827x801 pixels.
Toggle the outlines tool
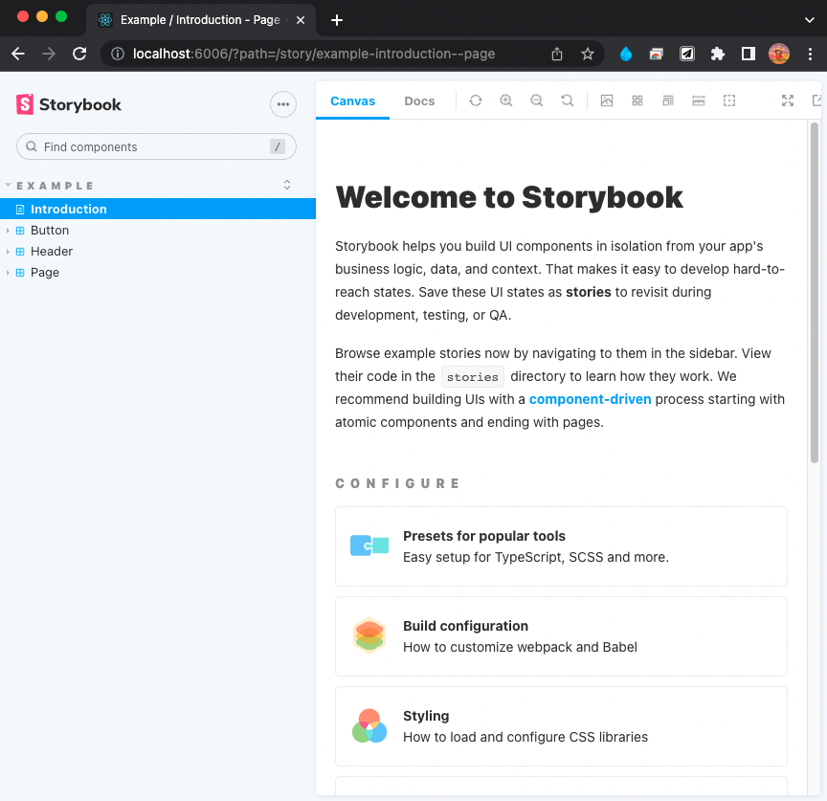(729, 100)
